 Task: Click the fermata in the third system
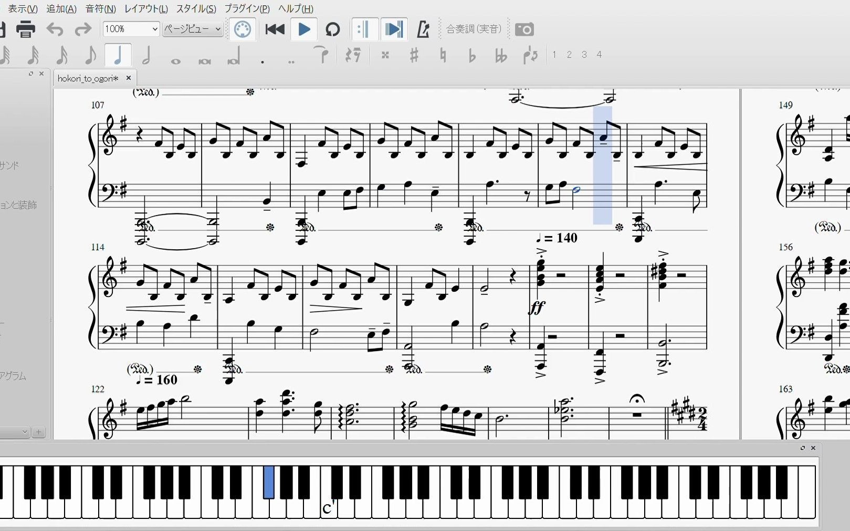coord(637,399)
